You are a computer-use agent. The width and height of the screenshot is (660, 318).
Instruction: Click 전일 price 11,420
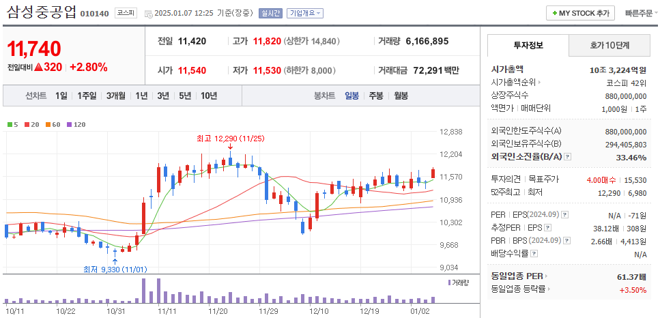tap(192, 41)
